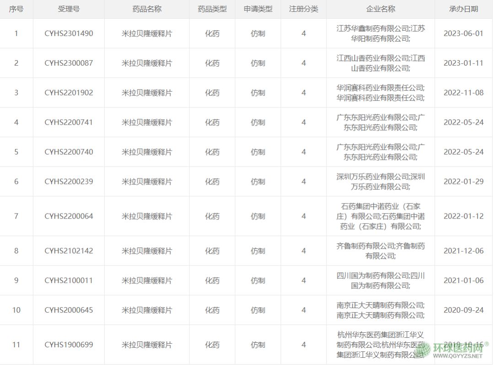Viewport: 494px width, 366px height.
Task: Open the CYHS1900699 record in row 11
Action: tap(69, 345)
